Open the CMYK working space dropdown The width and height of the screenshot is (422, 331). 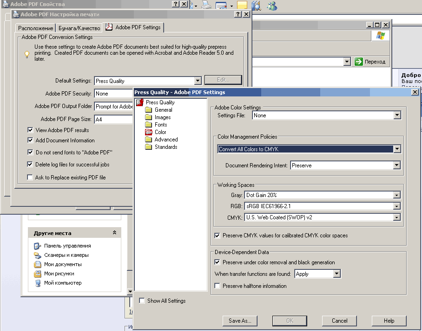coord(396,217)
